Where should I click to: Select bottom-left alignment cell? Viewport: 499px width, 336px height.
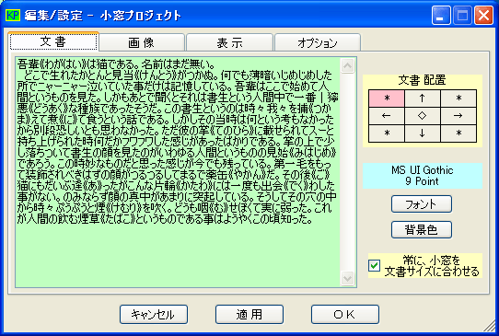pyautogui.click(x=387, y=133)
